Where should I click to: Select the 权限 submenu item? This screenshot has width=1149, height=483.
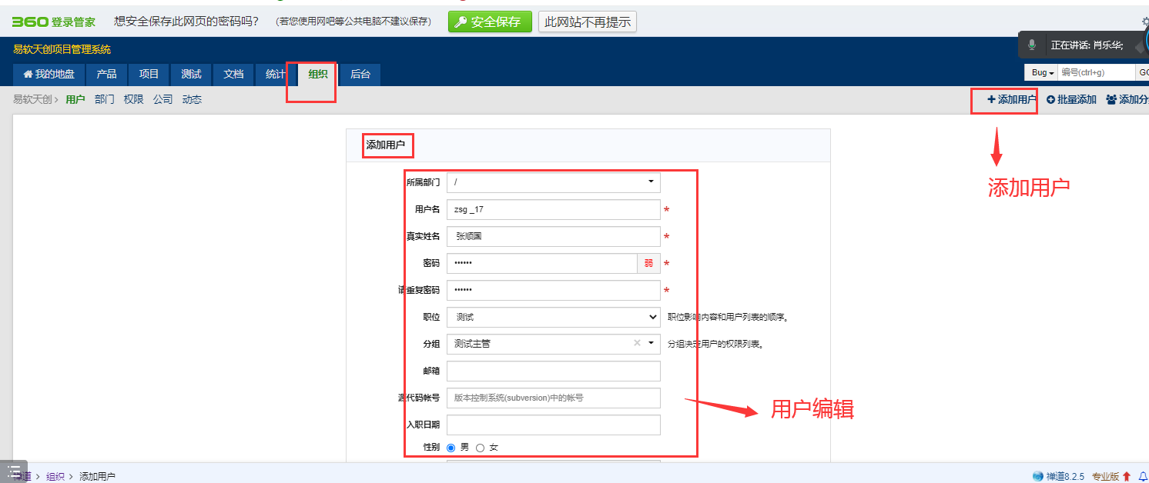tap(134, 99)
